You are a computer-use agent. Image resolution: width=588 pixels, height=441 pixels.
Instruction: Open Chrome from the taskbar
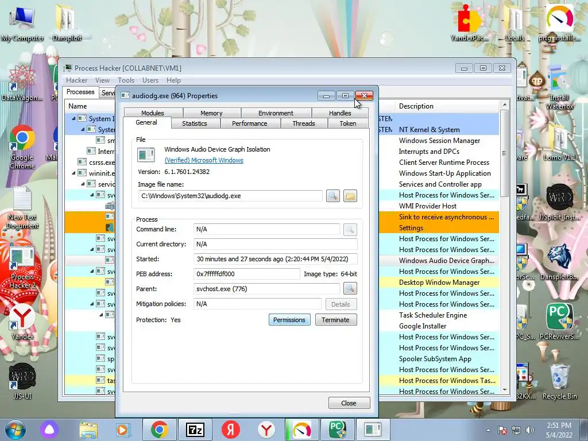[x=160, y=430]
